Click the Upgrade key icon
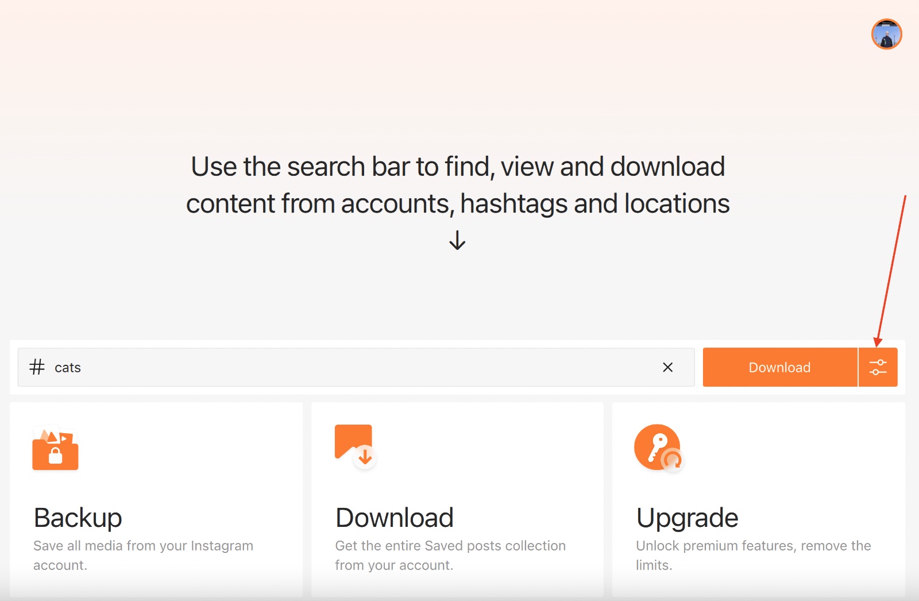Screen dimensions: 919x601 (658, 448)
